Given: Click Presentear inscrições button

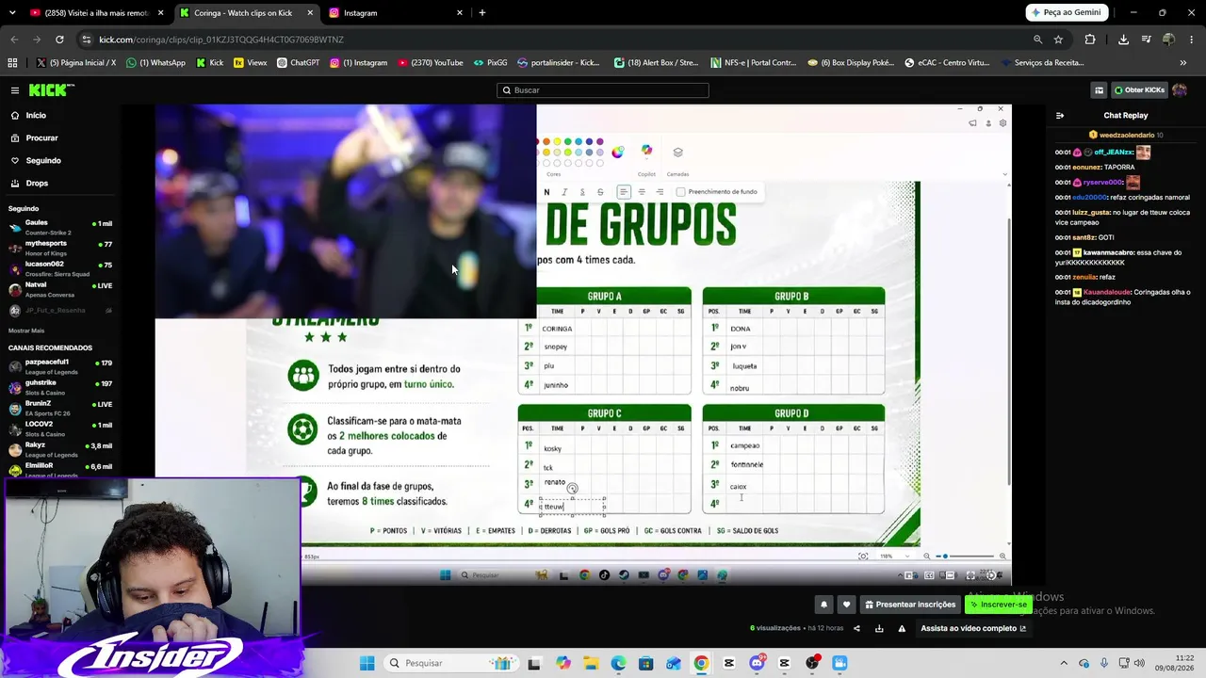Looking at the screenshot, I should (x=910, y=605).
